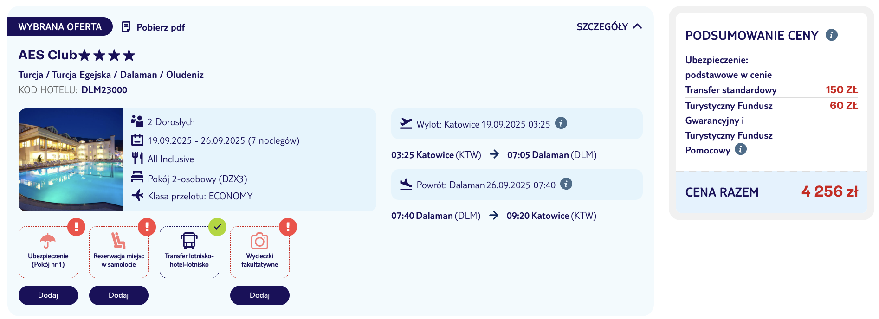Add insurance with Dodaj button
This screenshot has height=319, width=879.
pos(48,295)
